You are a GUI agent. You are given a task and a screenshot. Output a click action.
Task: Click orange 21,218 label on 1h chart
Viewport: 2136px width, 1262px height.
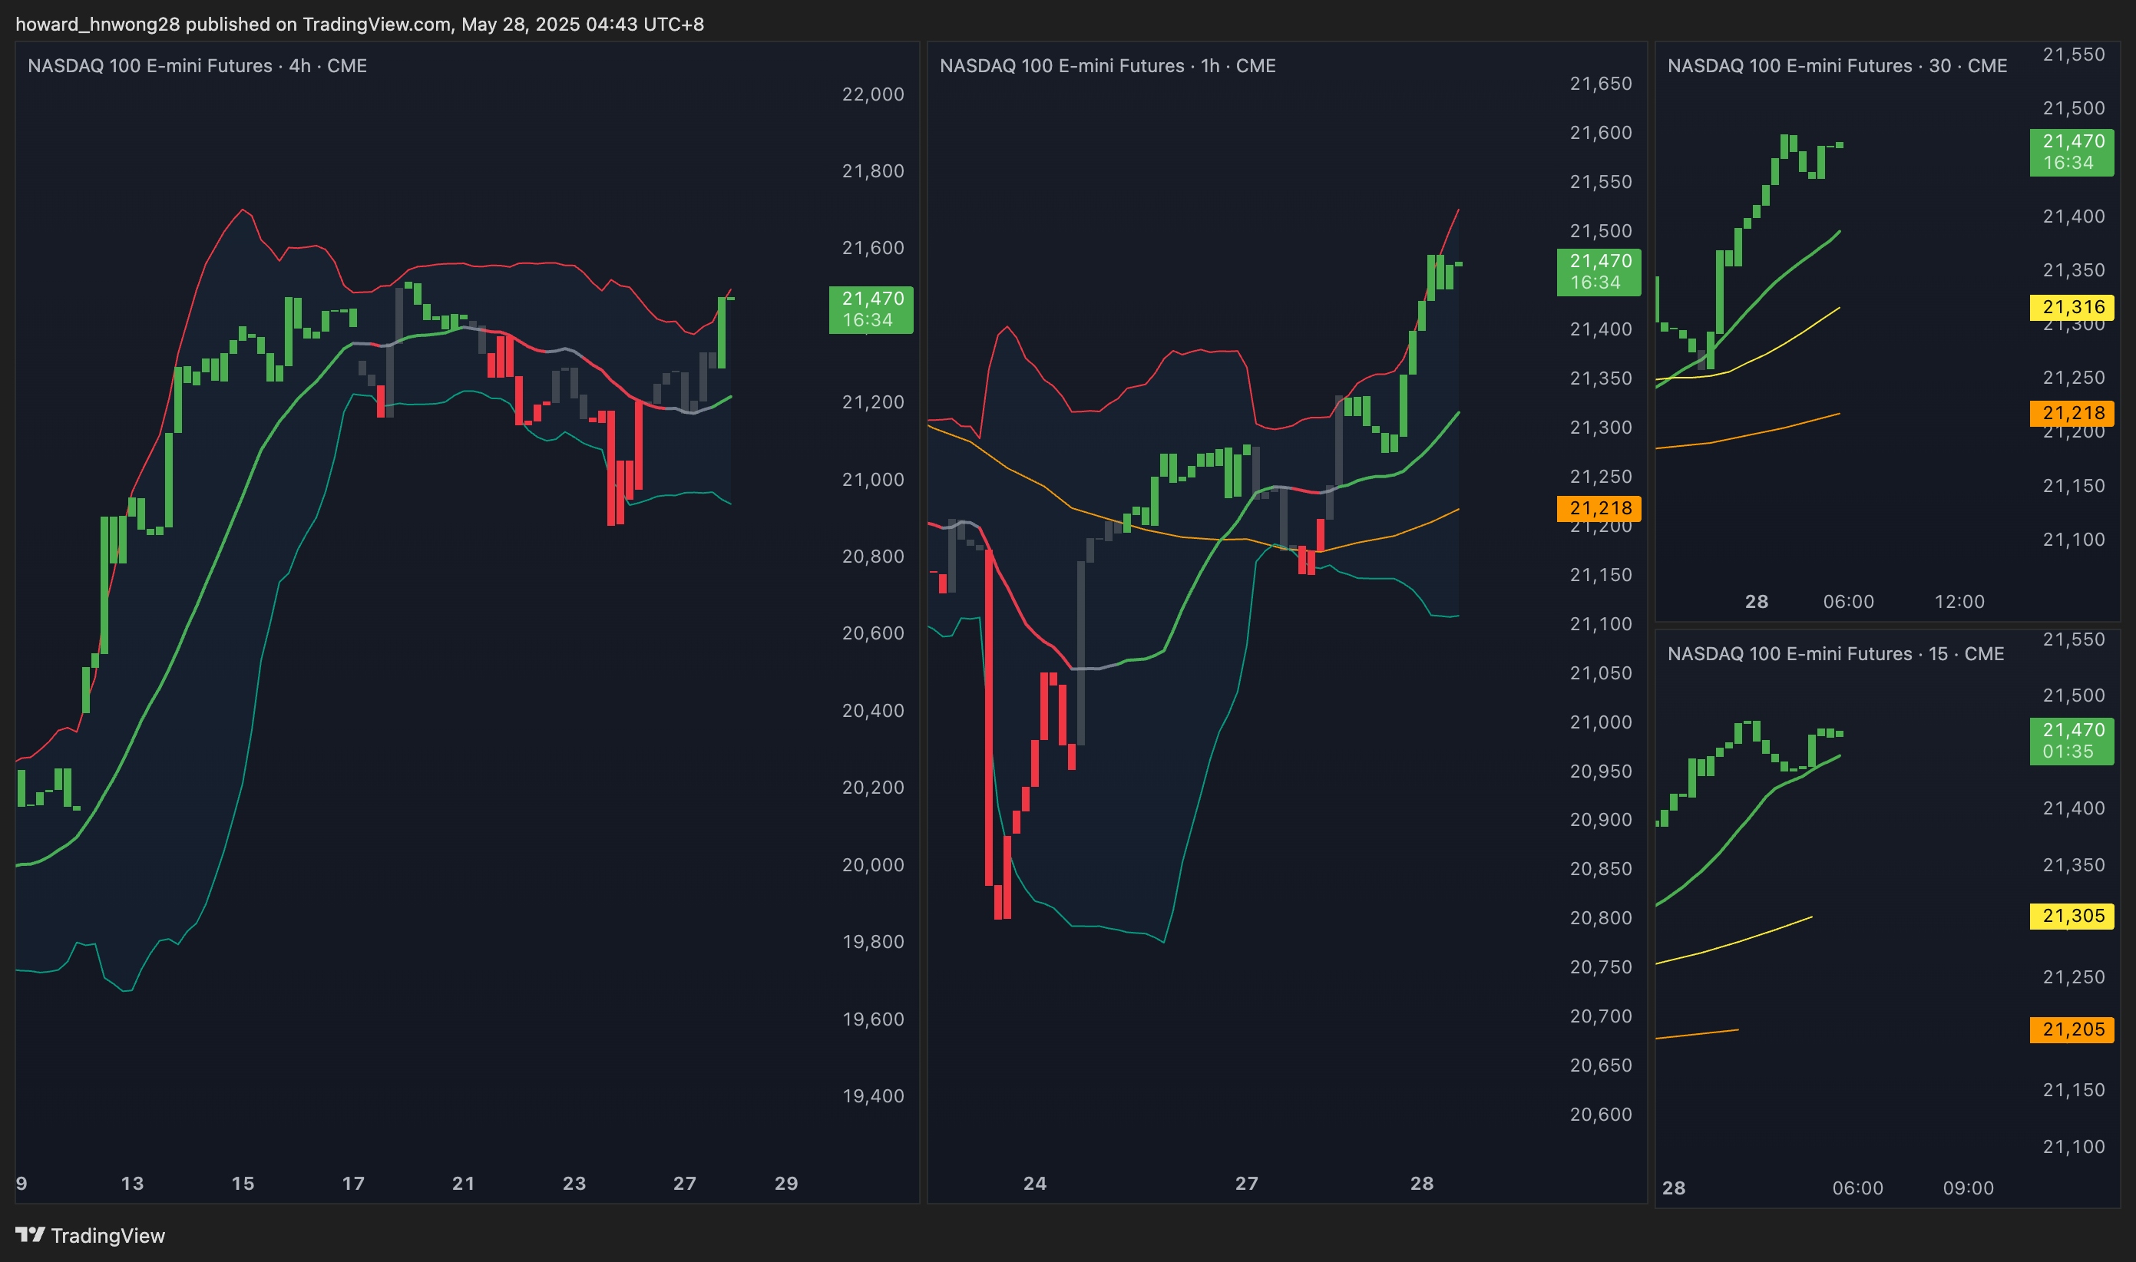coord(1599,507)
